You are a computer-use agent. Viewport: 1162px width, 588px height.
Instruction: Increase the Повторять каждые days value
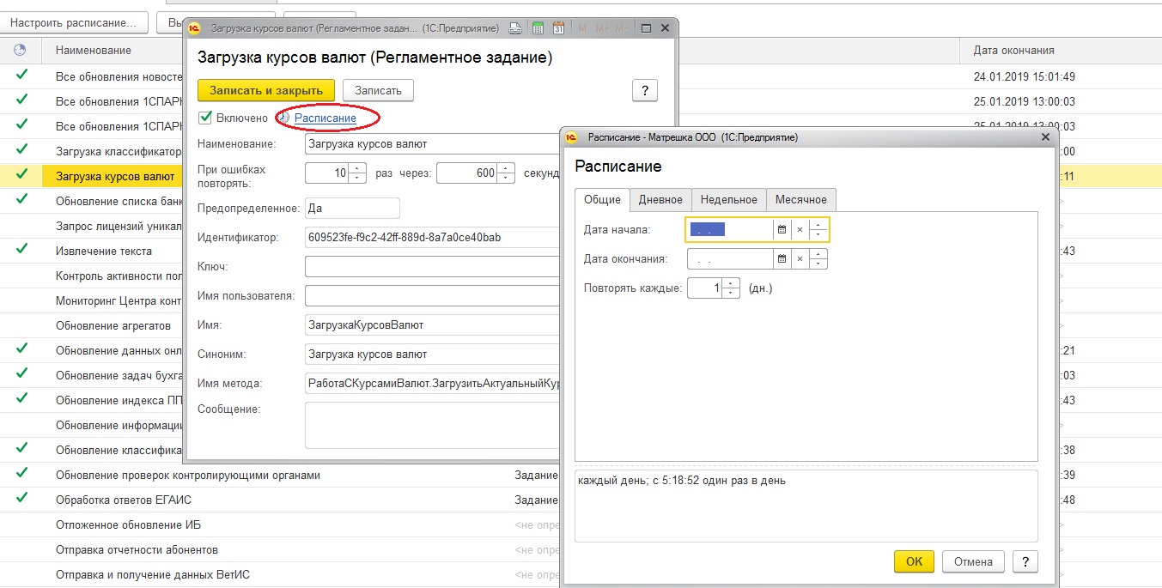[731, 283]
